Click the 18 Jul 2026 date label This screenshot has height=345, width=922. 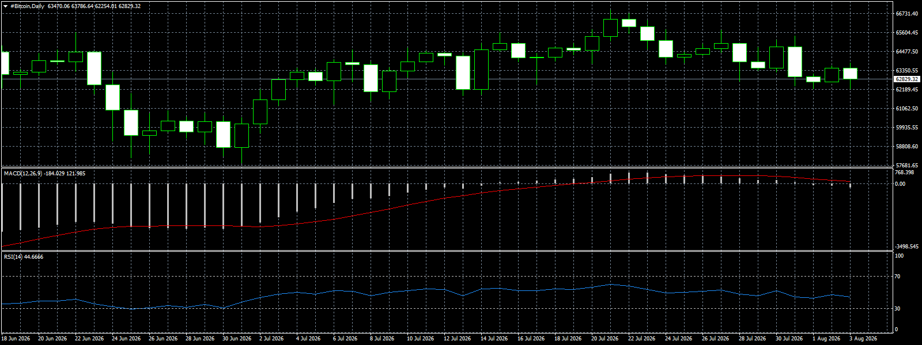tap(569, 339)
